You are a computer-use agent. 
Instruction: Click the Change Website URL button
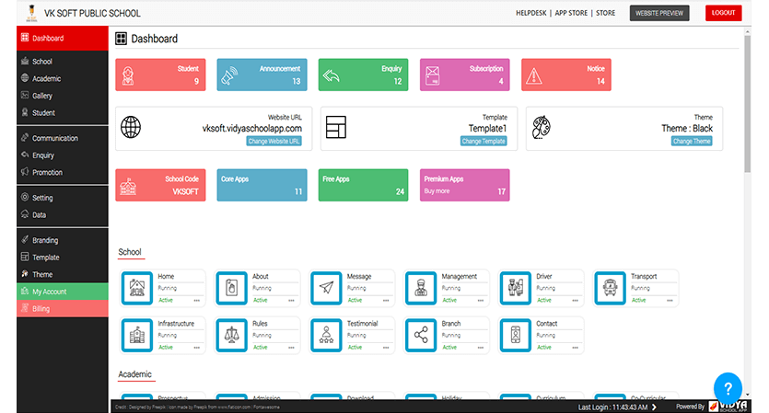(274, 141)
